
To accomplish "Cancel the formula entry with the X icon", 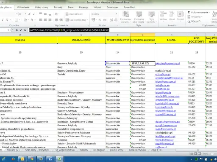I will pos(17,30).
